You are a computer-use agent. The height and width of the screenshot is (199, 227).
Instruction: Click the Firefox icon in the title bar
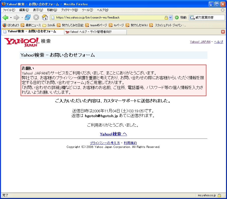[4, 4]
